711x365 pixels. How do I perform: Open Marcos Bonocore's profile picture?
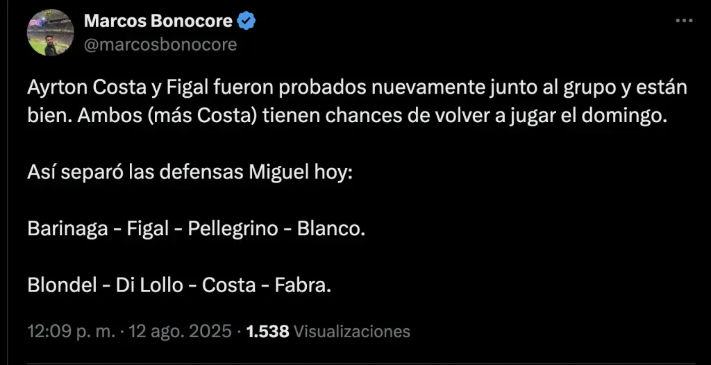(x=51, y=33)
